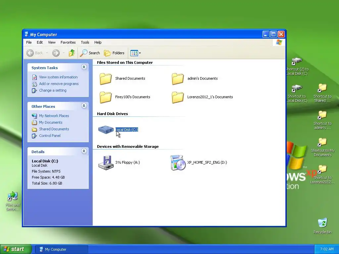Select the admin's Documents folder icon
Viewport: 339px width, 254px height.
[x=178, y=78]
